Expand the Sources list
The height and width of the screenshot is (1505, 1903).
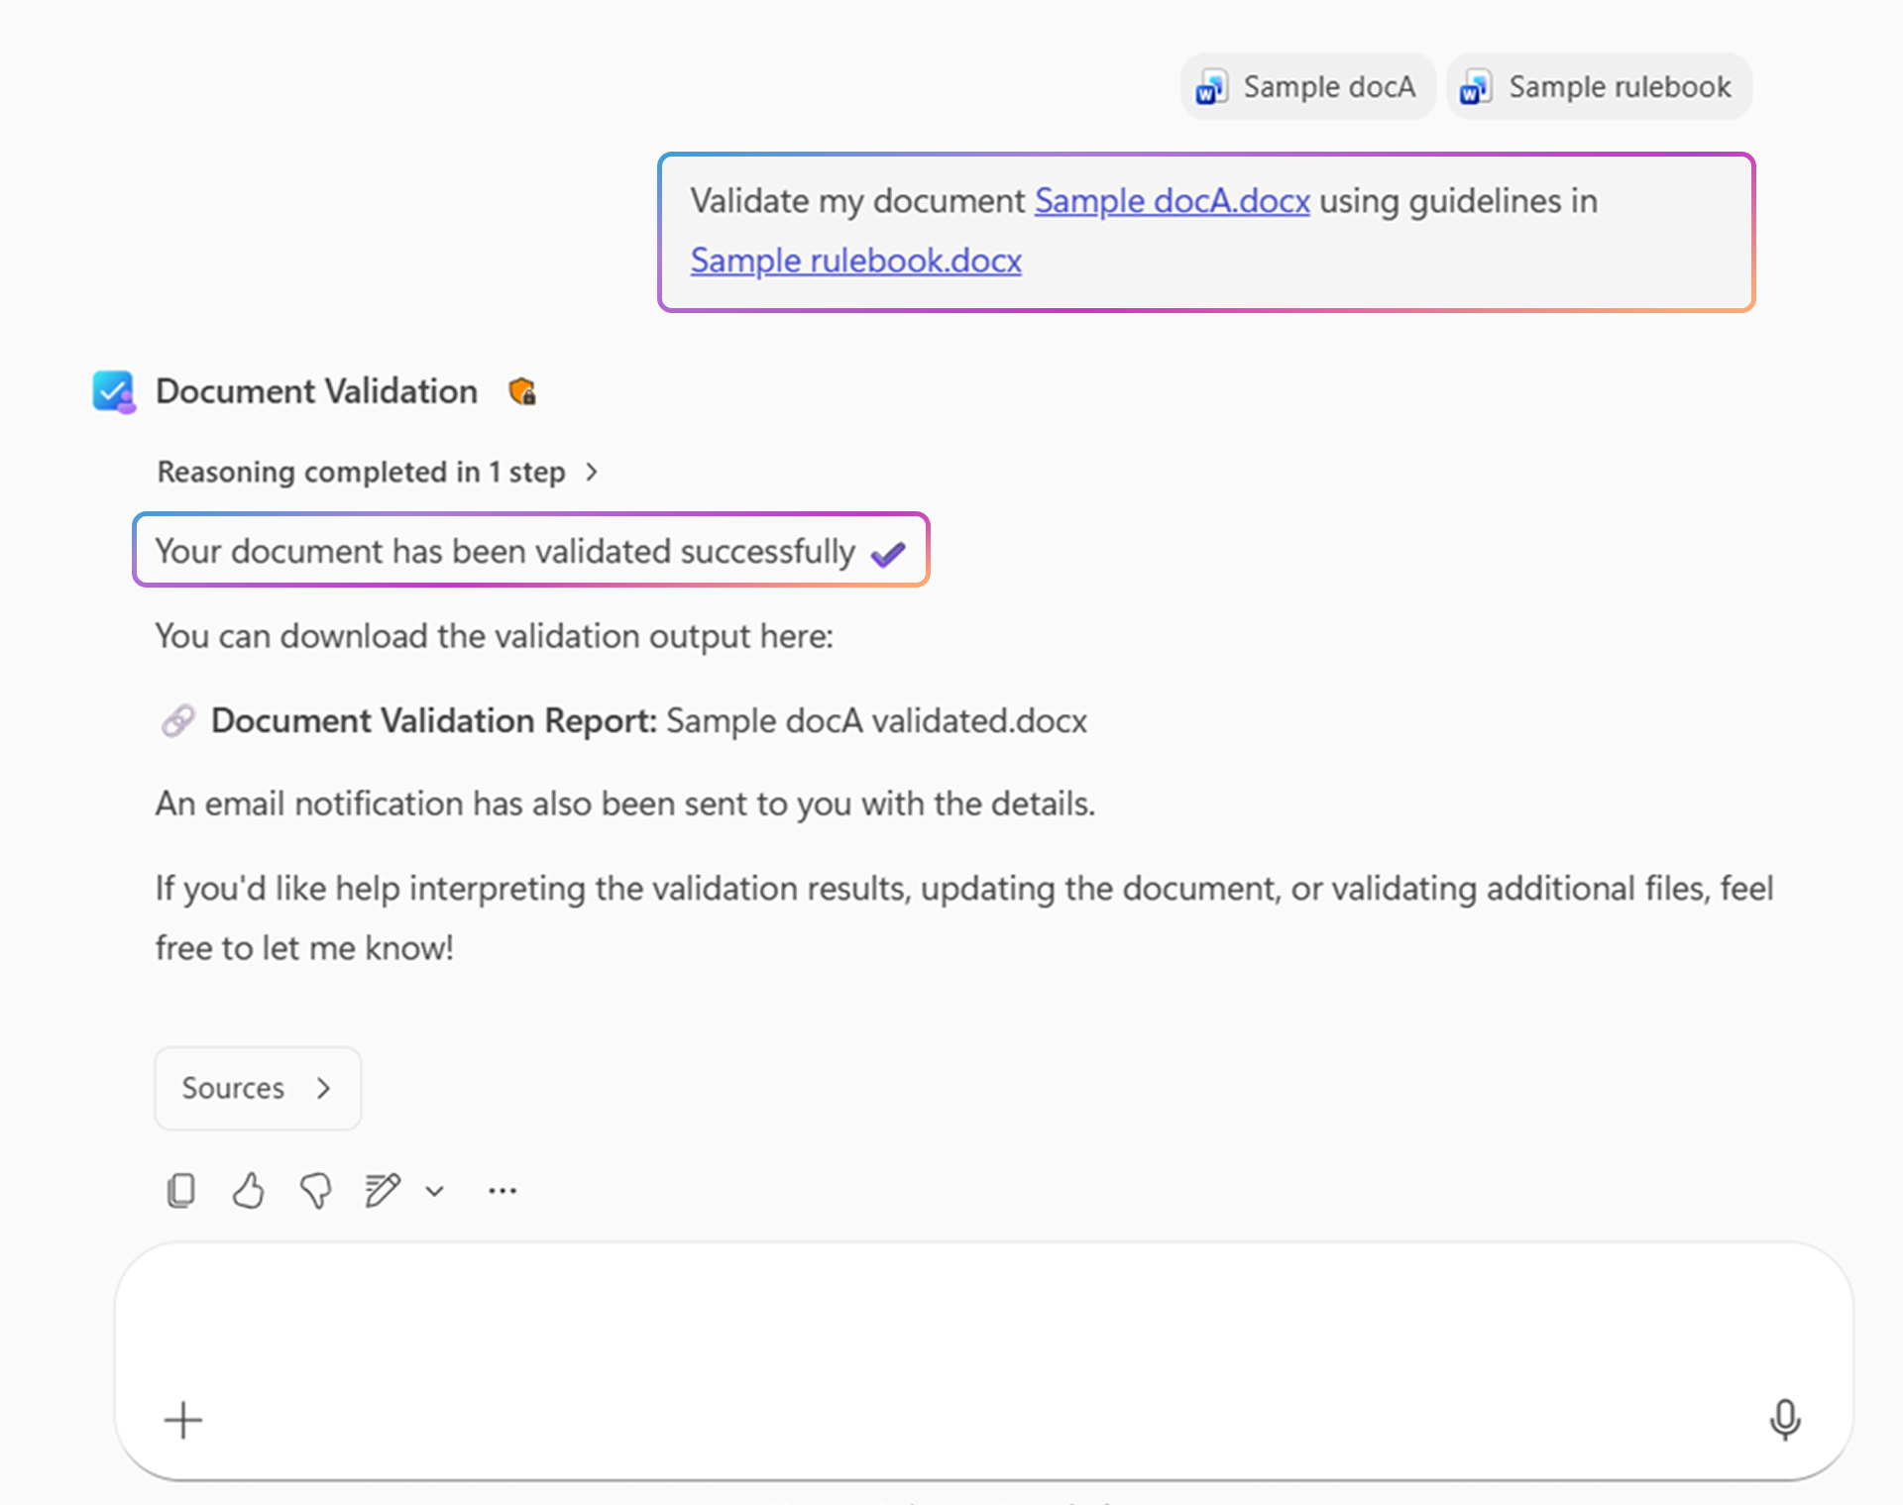point(258,1088)
